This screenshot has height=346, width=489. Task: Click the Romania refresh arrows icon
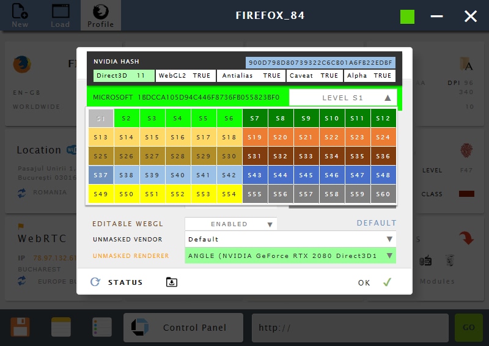[22, 193]
